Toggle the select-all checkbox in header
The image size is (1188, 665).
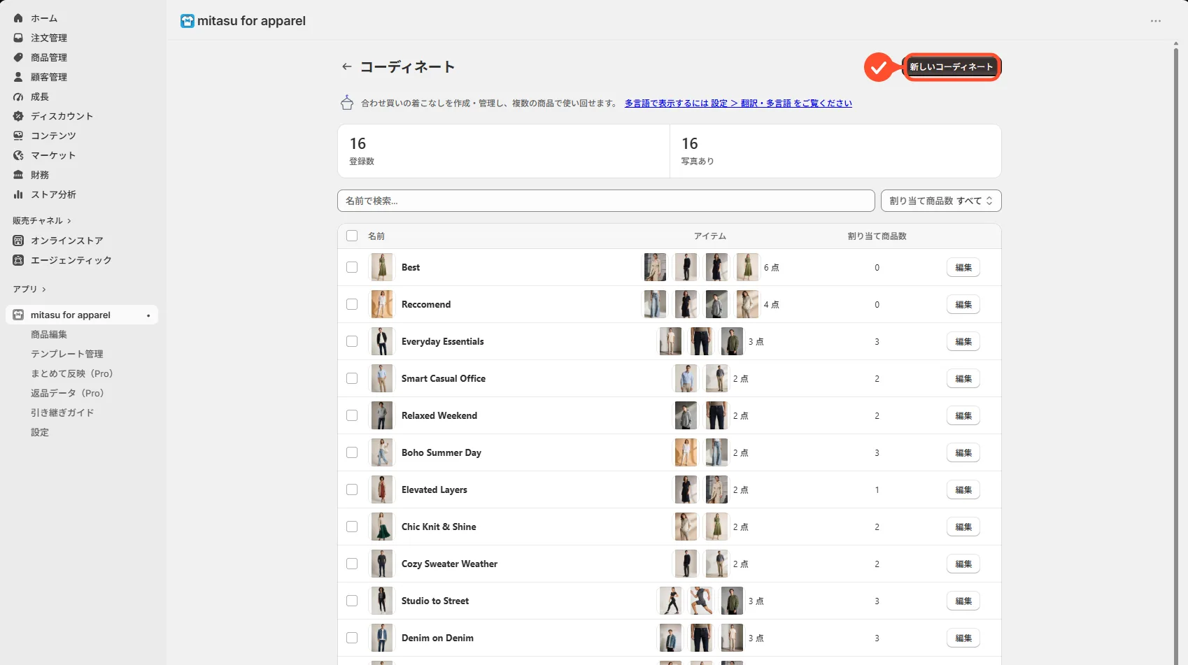click(352, 236)
